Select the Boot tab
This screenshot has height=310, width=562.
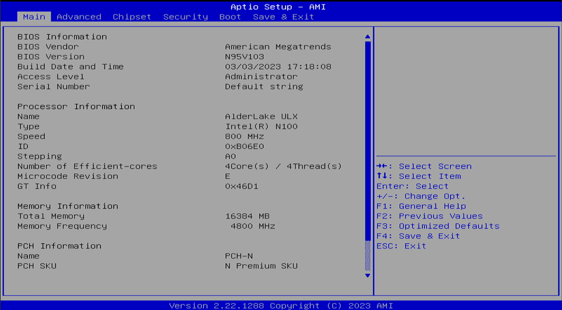click(x=230, y=17)
